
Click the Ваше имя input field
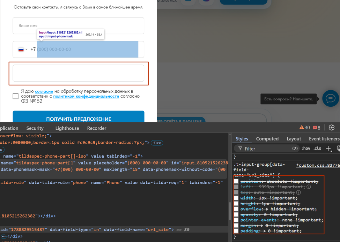tap(79, 25)
